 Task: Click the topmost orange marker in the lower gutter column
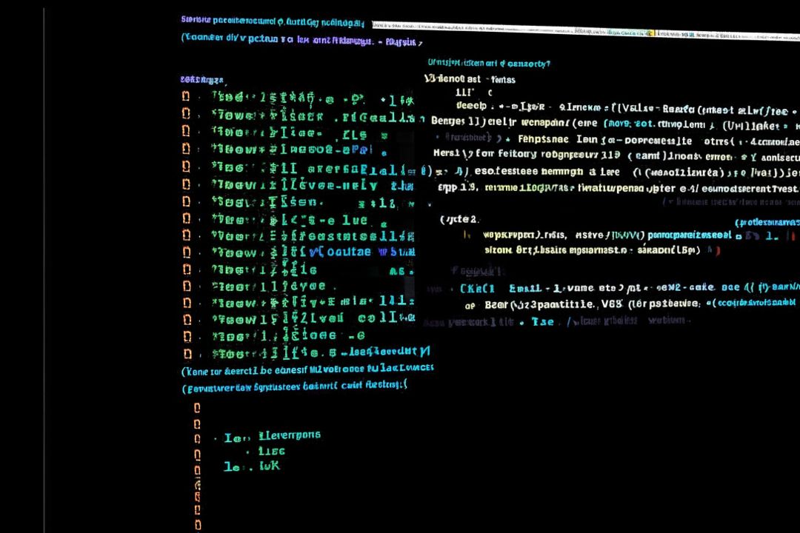pos(197,408)
